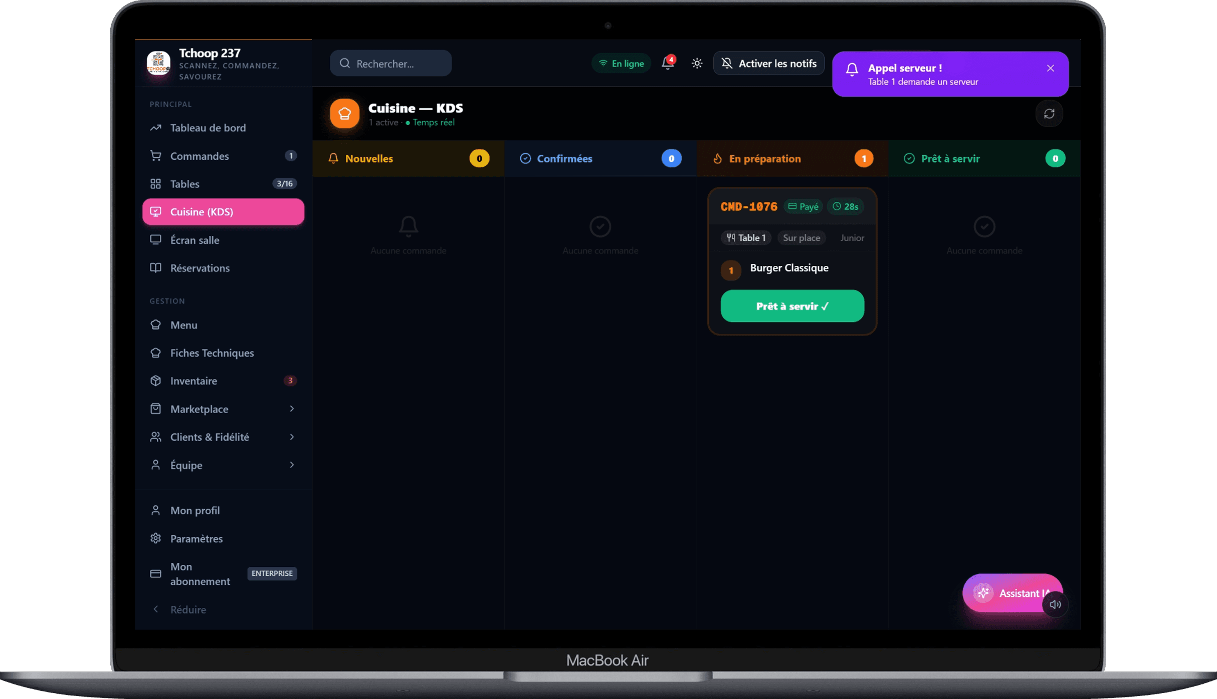Select the Nouvelles column header

[x=408, y=159]
